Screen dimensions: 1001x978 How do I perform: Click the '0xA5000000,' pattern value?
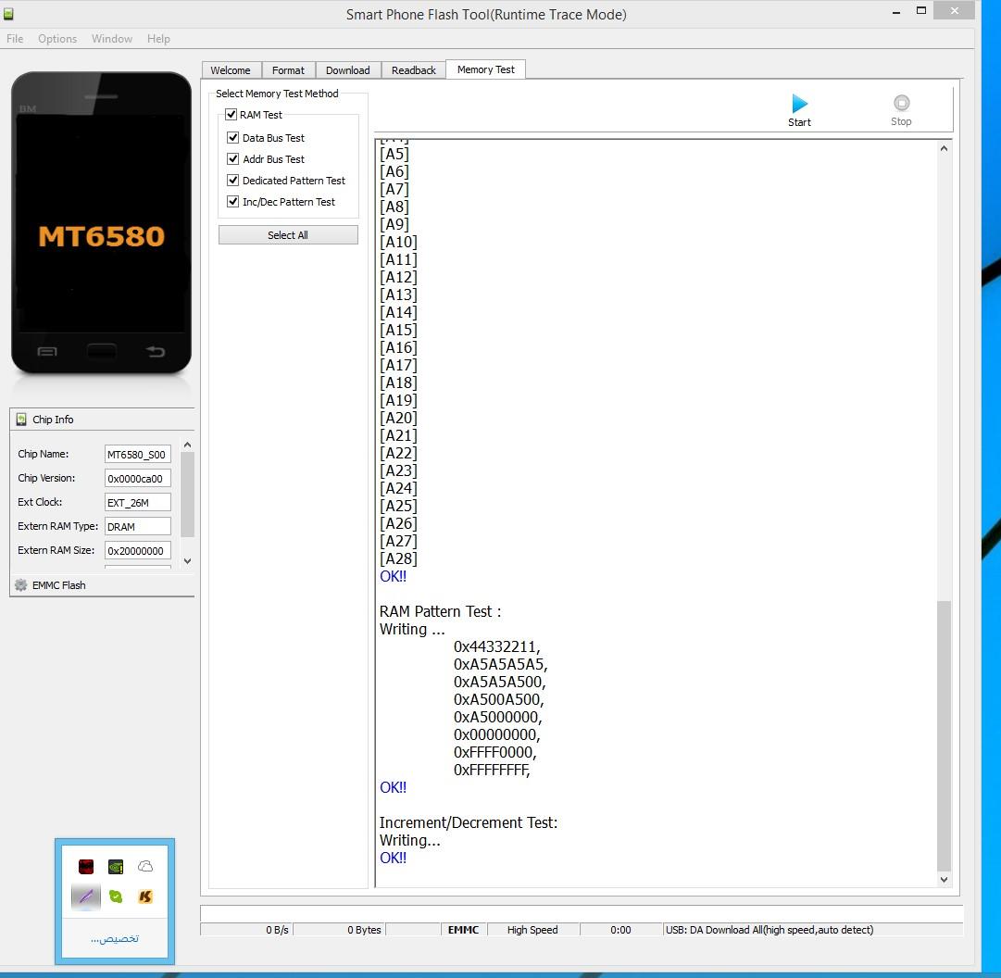pyautogui.click(x=498, y=717)
